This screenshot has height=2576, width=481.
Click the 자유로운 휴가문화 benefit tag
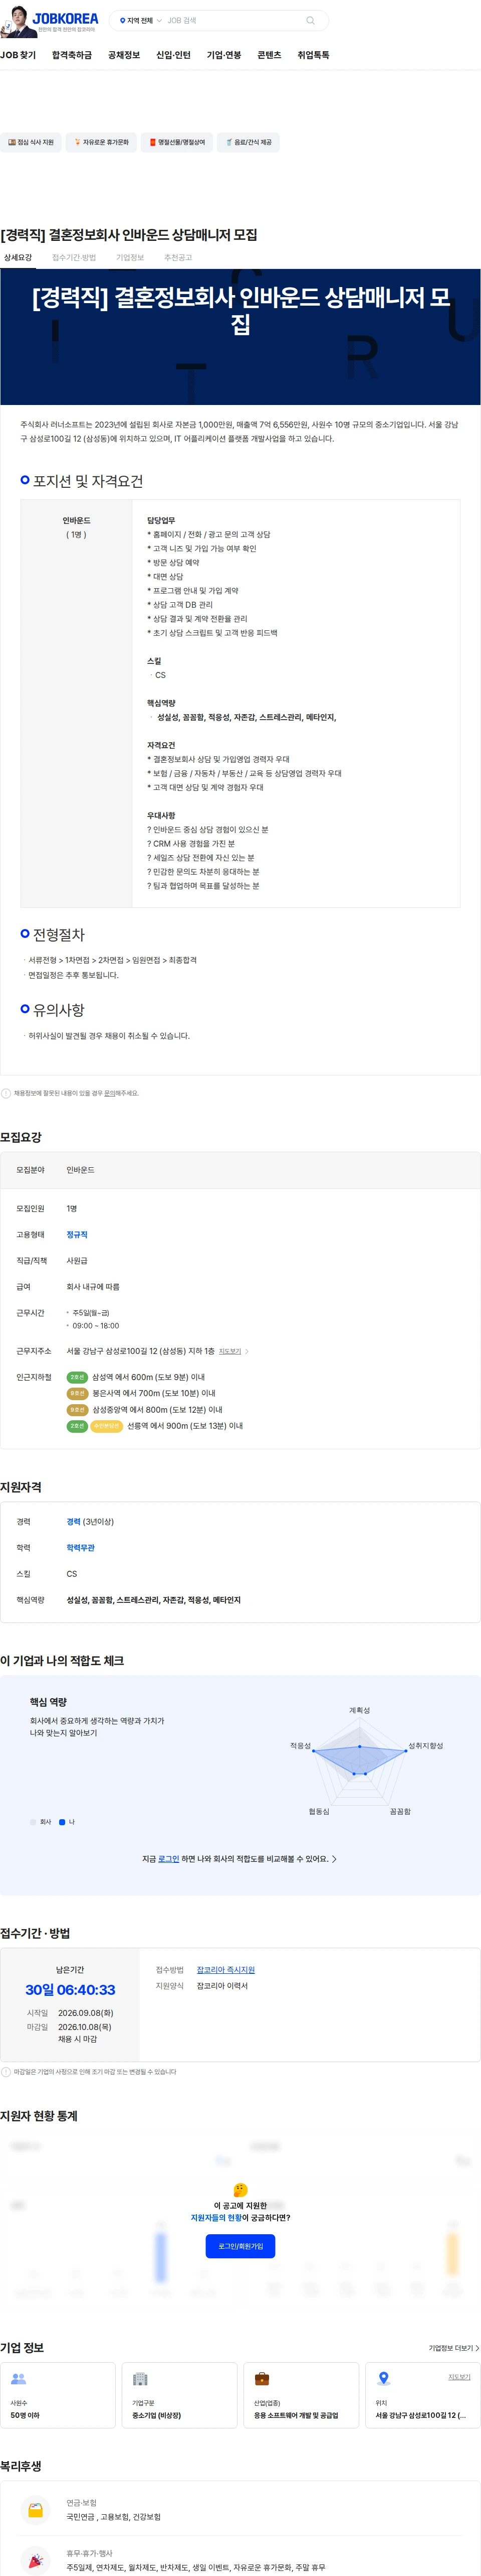pyautogui.click(x=101, y=142)
